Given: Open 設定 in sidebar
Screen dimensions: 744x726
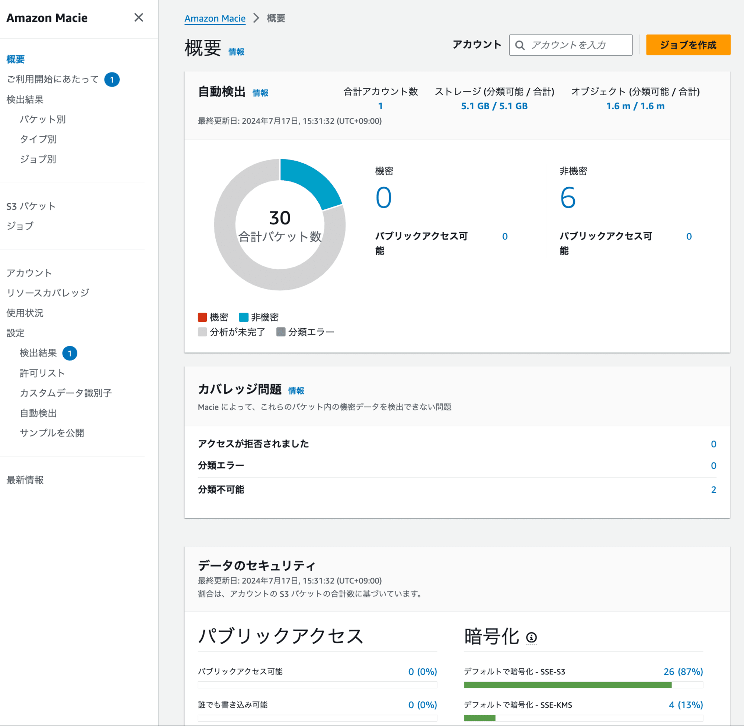Looking at the screenshot, I should 16,333.
